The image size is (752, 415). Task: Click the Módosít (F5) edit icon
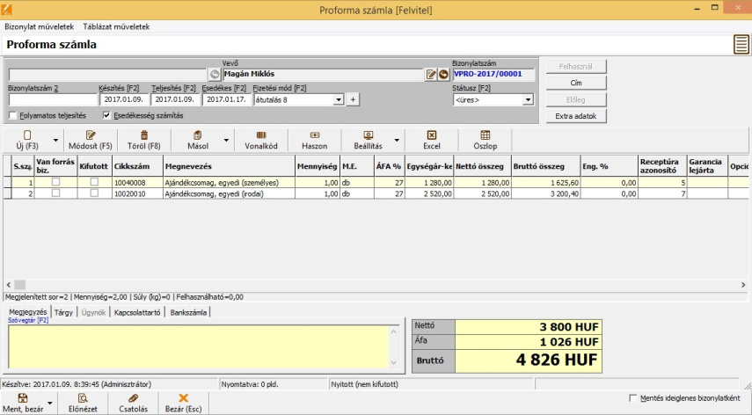(91, 135)
